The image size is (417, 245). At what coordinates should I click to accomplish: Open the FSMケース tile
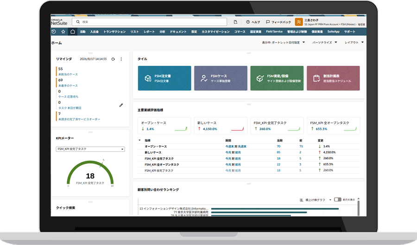[221, 78]
